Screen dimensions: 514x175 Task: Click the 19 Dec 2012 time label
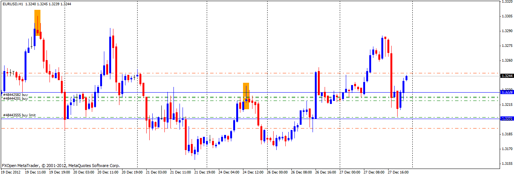10,172
